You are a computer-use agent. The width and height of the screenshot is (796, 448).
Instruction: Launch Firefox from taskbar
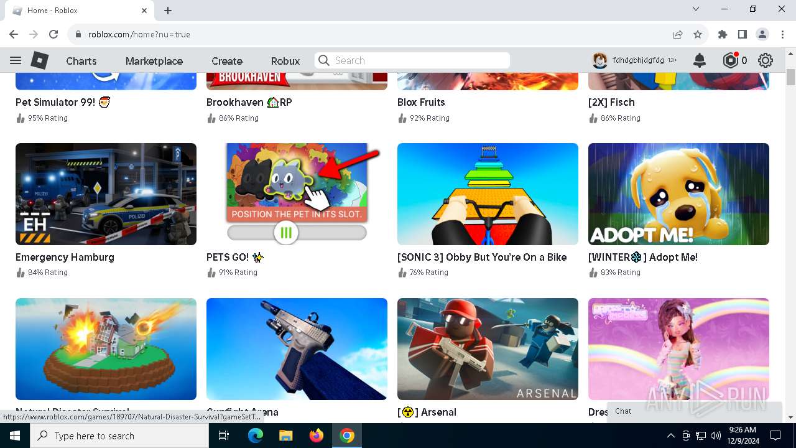point(317,436)
